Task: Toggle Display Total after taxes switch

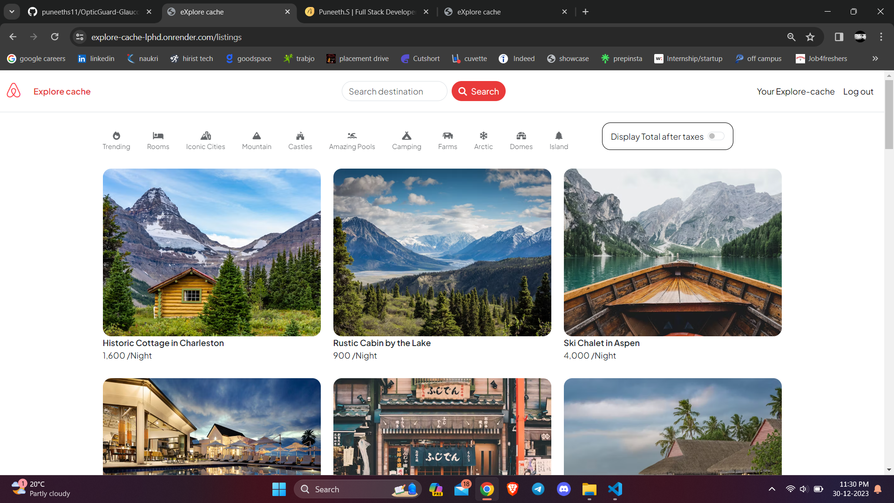Action: [x=716, y=136]
